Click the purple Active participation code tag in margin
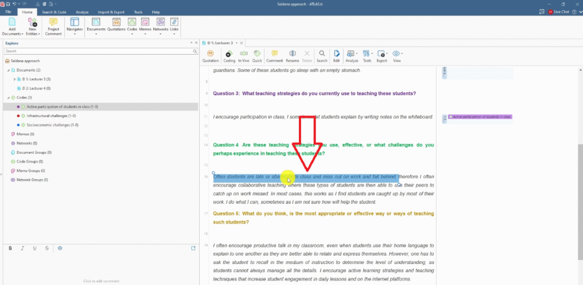This screenshot has width=583, height=285. (481, 117)
